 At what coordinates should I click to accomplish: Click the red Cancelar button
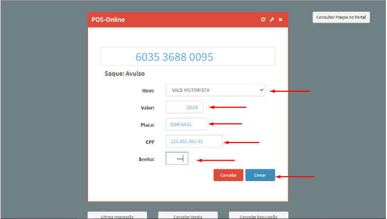(228, 175)
